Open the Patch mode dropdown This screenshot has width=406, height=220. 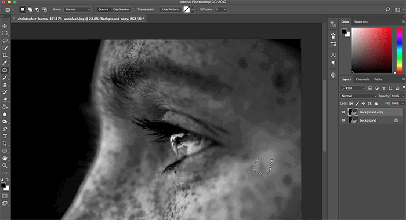pyautogui.click(x=77, y=9)
